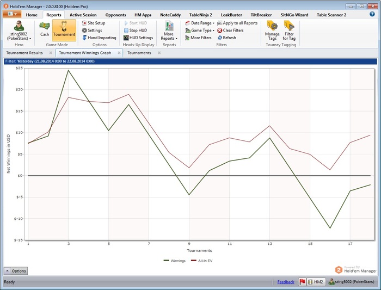Click the greyed Start HUD button
This screenshot has width=381, height=290.
(136, 23)
